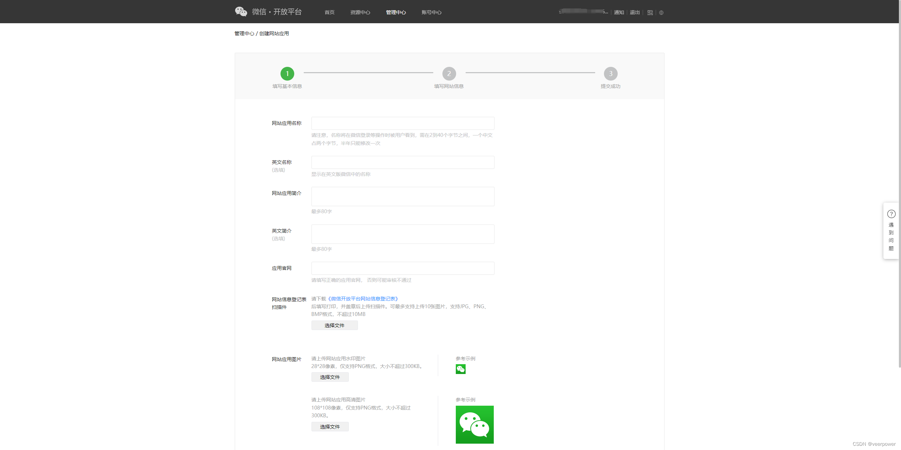Click 选择文件 for the 108*108 HD image

330,427
